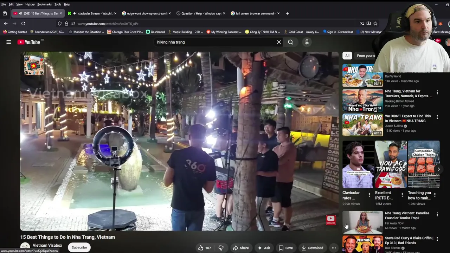450x253 pixels.
Task: Open options menu for Clavicular rates short
Action: pos(369,195)
